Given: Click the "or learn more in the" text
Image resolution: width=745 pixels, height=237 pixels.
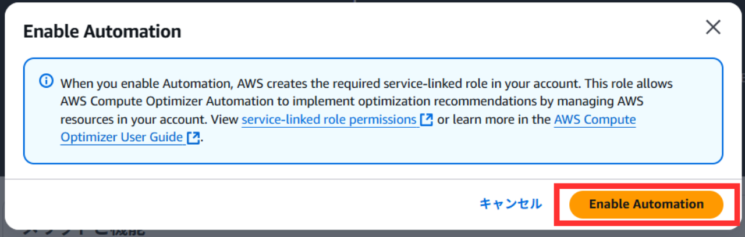Looking at the screenshot, I should point(494,120).
